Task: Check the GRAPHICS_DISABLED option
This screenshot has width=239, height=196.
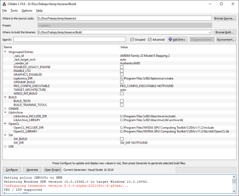Action: pyautogui.click(x=122, y=74)
